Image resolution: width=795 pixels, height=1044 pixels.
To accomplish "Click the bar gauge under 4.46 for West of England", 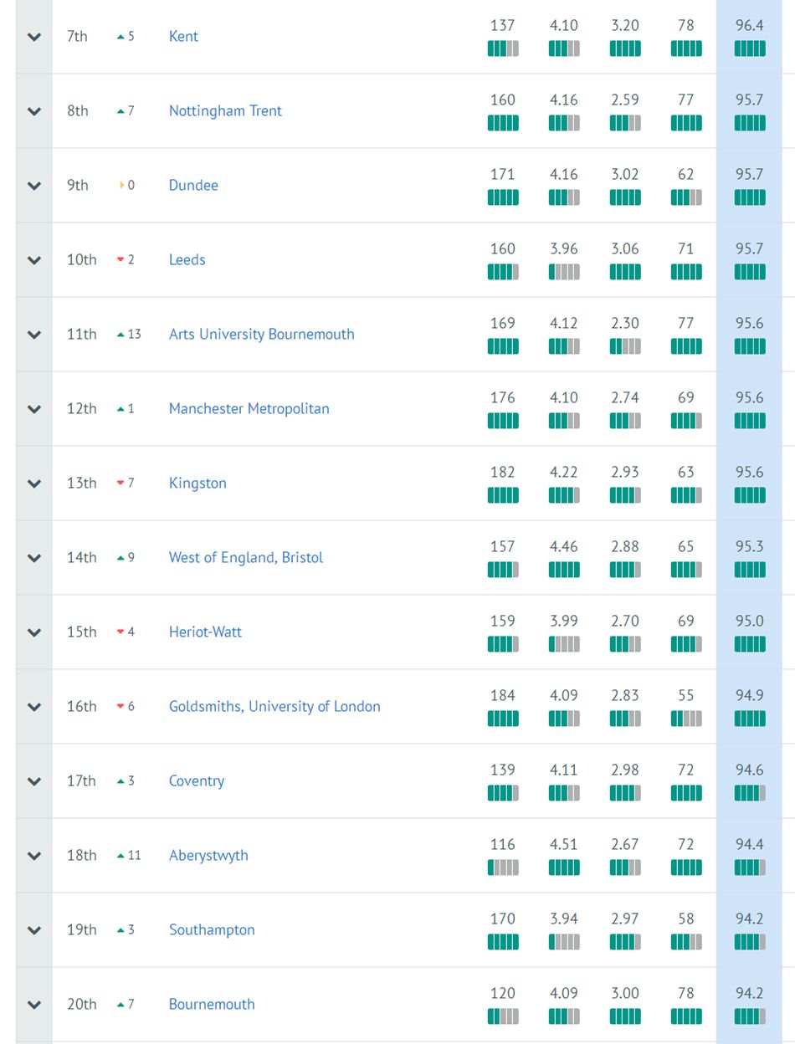I will 564,570.
